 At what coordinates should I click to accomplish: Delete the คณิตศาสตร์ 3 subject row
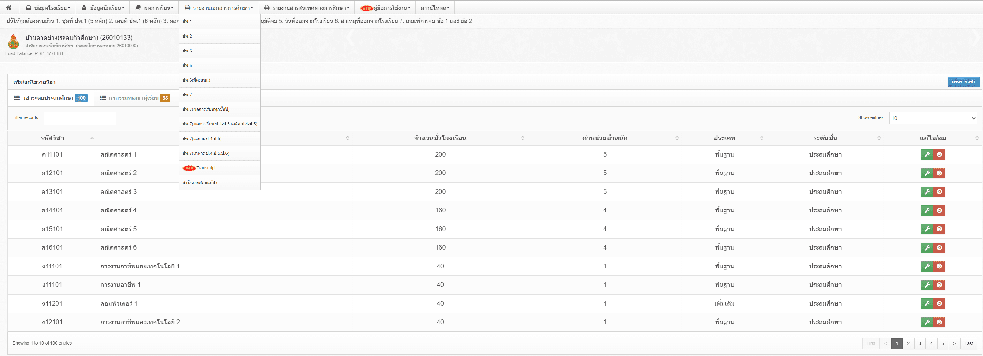[x=939, y=192]
